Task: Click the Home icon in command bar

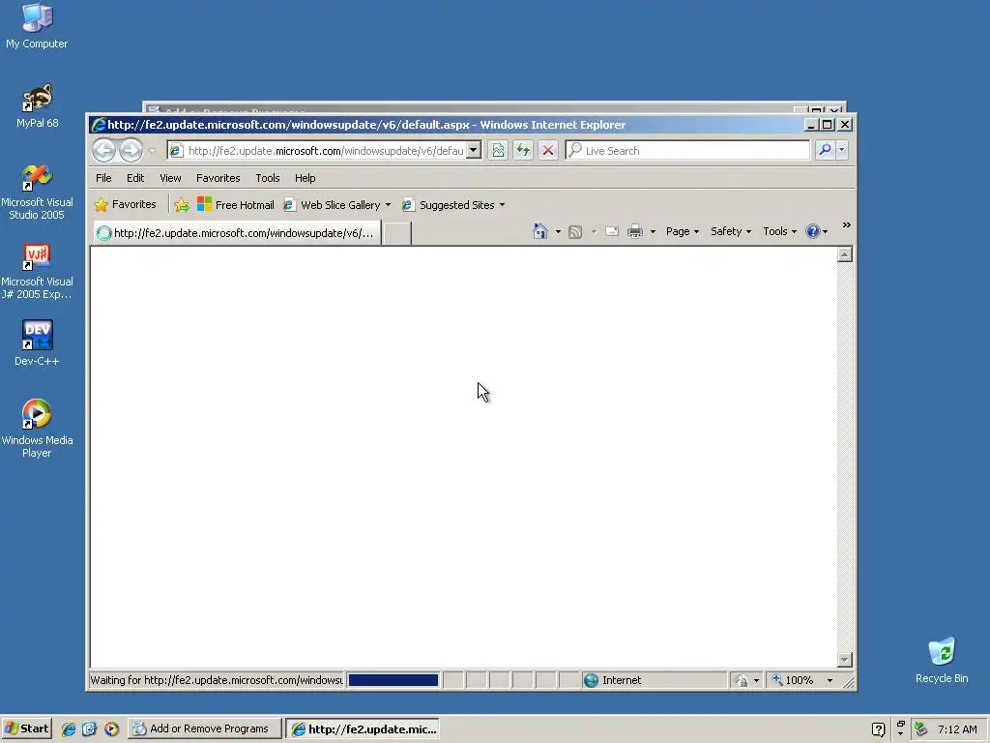Action: point(540,231)
